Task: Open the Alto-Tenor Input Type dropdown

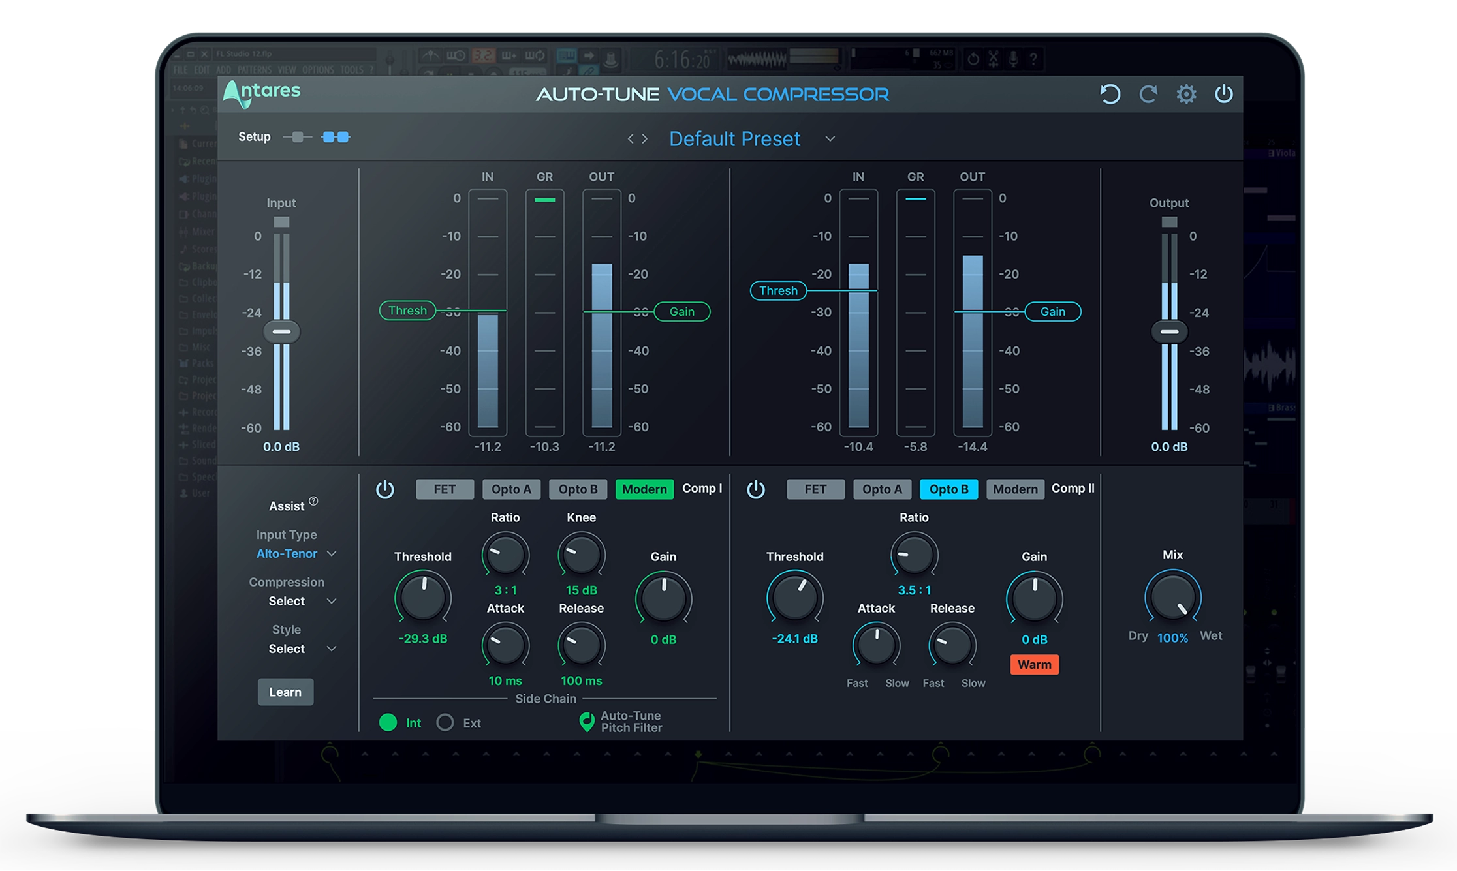Action: tap(295, 553)
